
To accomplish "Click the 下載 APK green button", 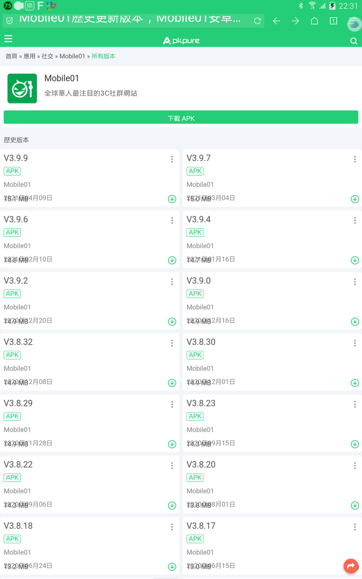I will coord(181,118).
